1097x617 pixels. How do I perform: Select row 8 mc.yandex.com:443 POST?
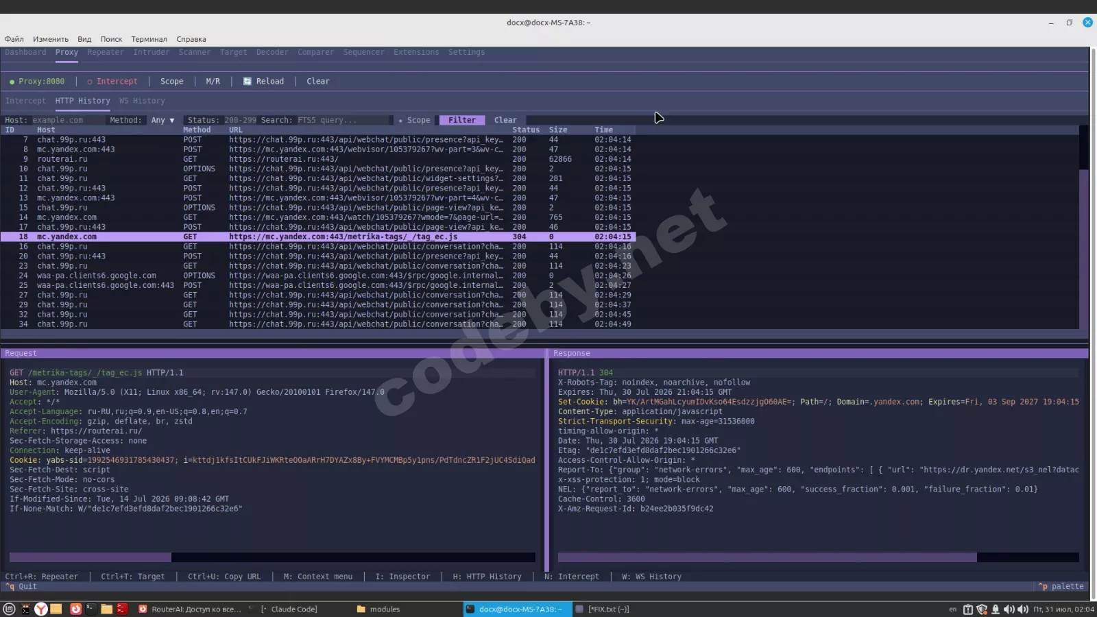point(318,149)
